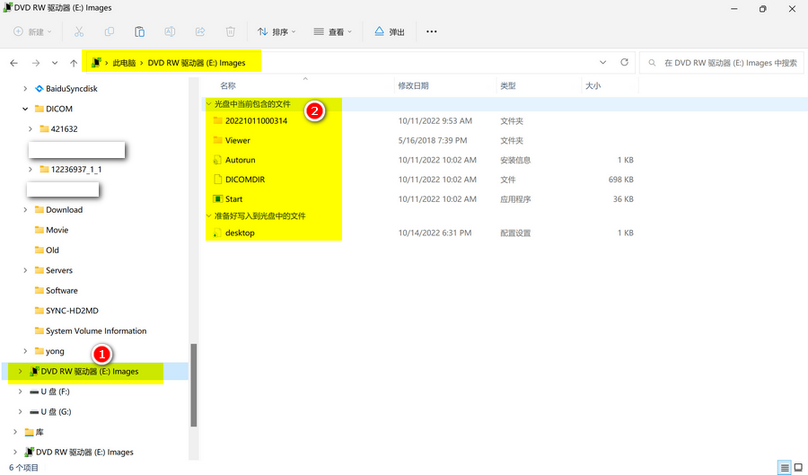Click the Viewer folder icon
Image resolution: width=808 pixels, height=475 pixels.
pyautogui.click(x=217, y=140)
